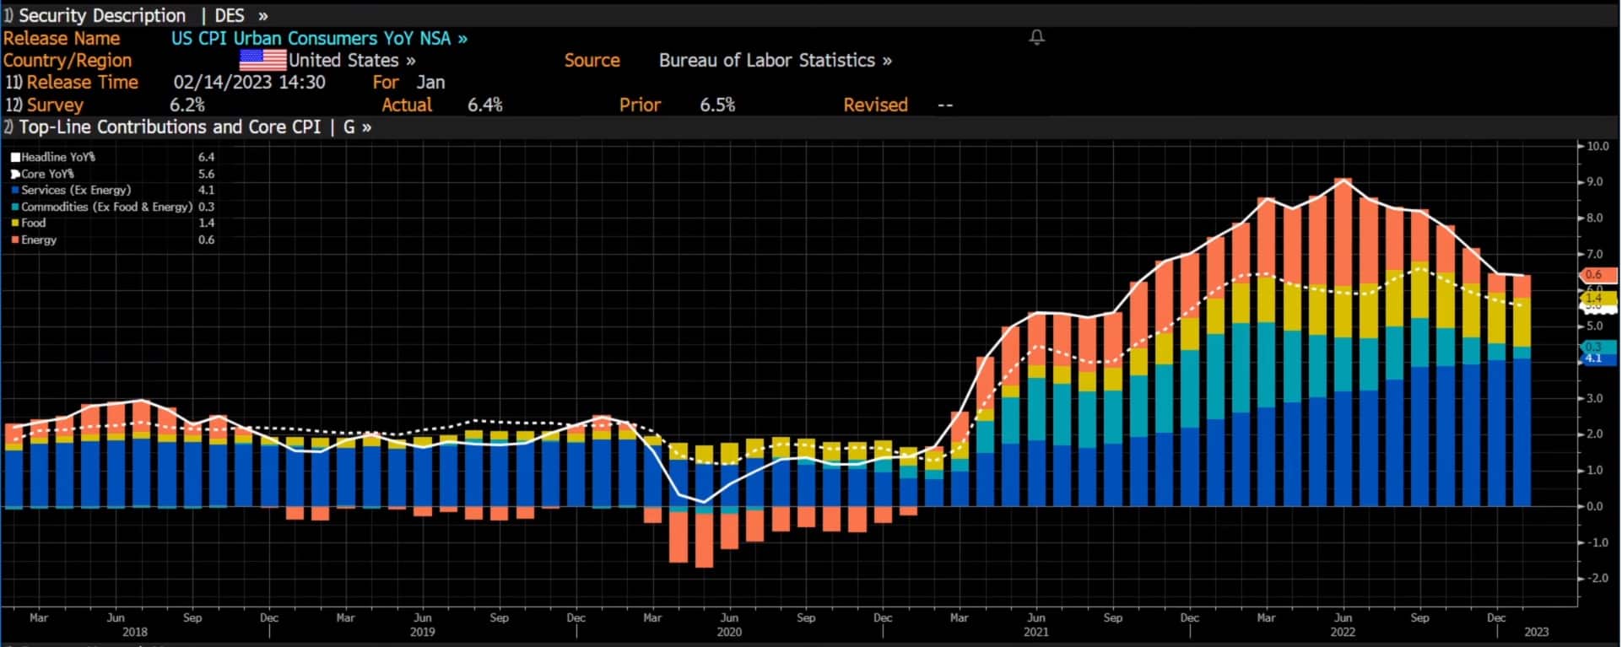Click the Survey value 6.2%

click(x=187, y=105)
